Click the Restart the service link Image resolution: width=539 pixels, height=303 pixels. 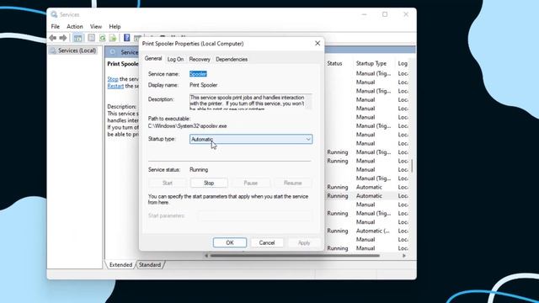115,86
